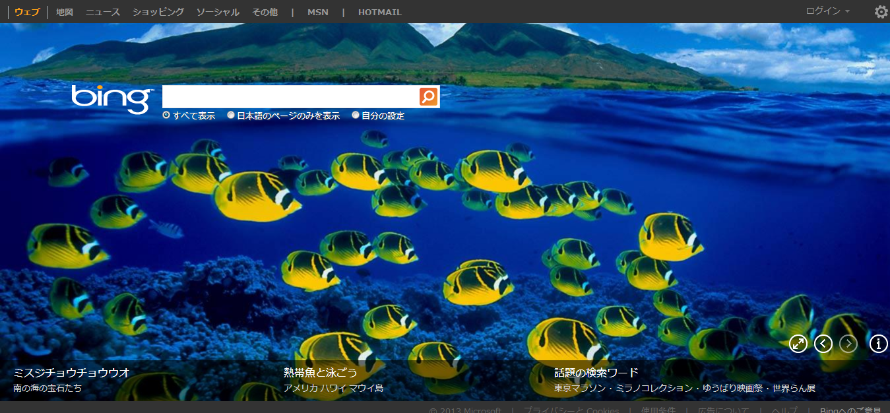The image size is (890, 413).
Task: Open the ショッピング tab
Action: (158, 12)
